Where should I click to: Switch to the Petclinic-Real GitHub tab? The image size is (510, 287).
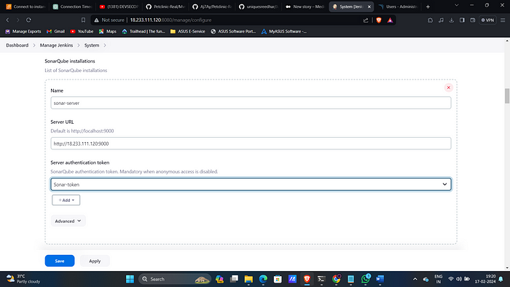click(x=165, y=7)
